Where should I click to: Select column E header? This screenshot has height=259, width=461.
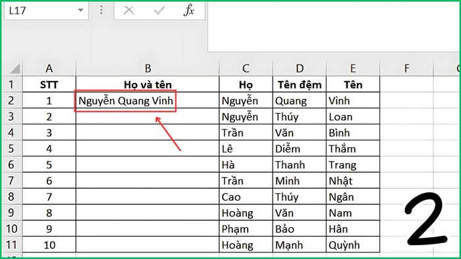pyautogui.click(x=353, y=68)
